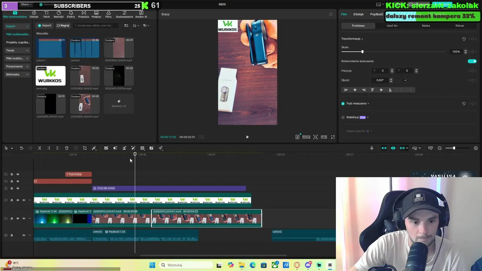482x271 pixels.
Task: Align clip to top edge
Action: [x=372, y=90]
